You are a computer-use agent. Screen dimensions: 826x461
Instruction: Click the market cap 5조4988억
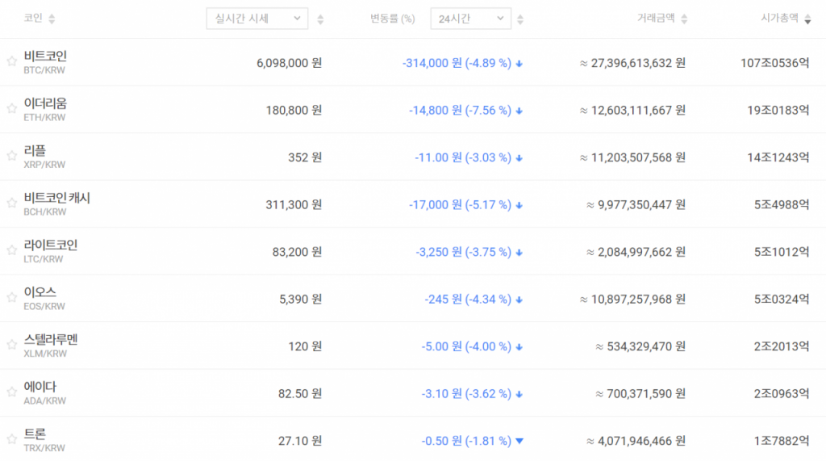pos(782,204)
